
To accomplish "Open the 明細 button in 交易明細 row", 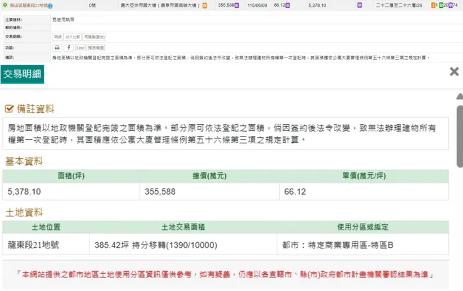I will (x=57, y=37).
